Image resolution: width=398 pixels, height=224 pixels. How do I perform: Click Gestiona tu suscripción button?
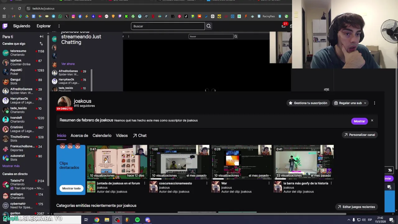coord(308,103)
